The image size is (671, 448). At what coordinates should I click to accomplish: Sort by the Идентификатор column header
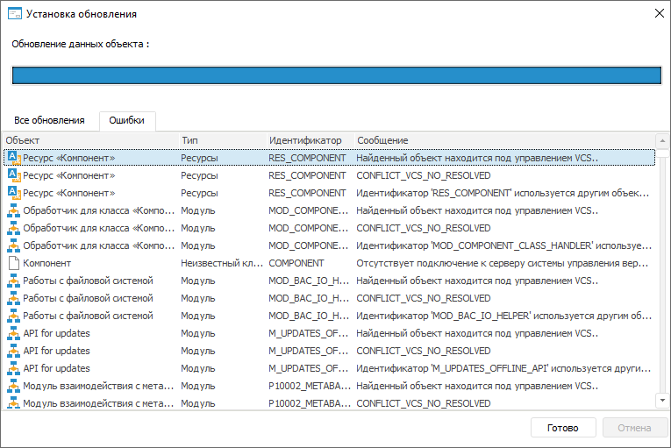307,140
